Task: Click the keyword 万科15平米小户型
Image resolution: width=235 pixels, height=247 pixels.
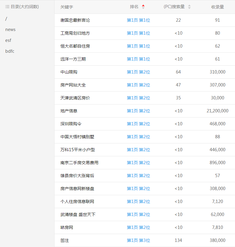Action: [x=77, y=150]
